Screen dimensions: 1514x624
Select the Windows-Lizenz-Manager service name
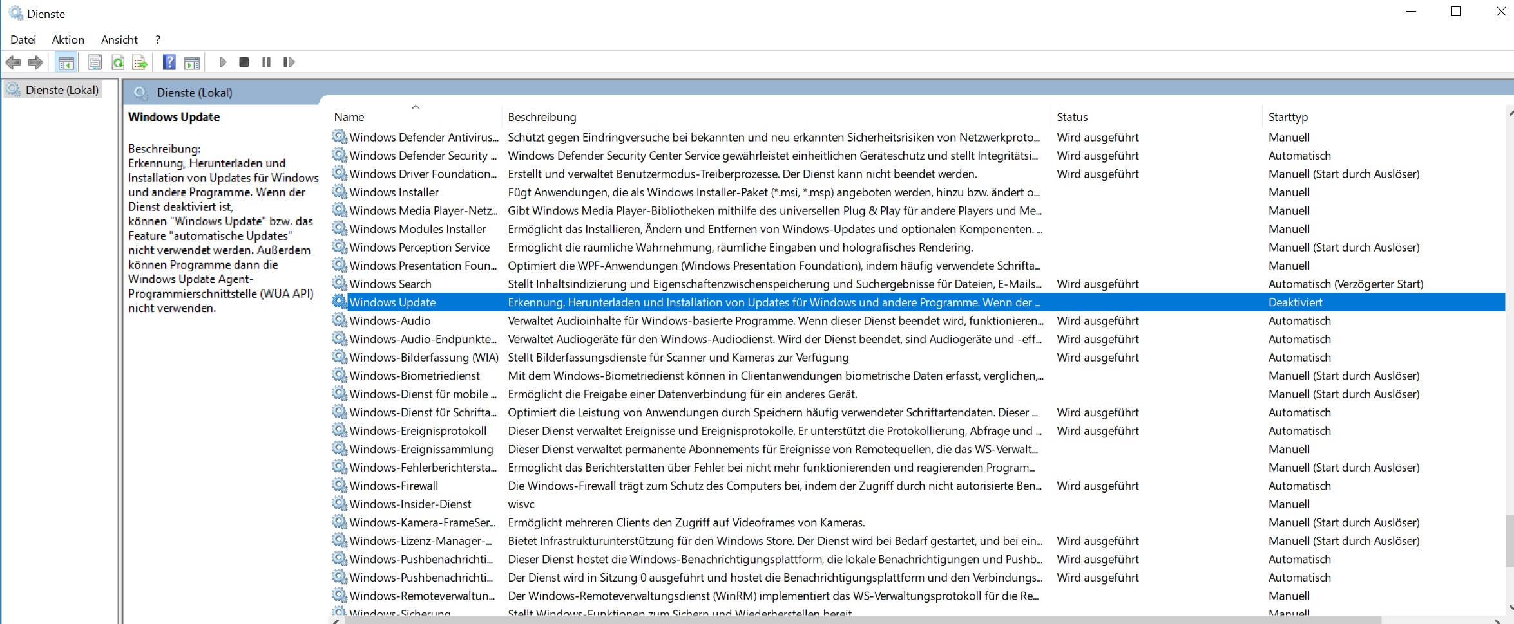coord(421,541)
